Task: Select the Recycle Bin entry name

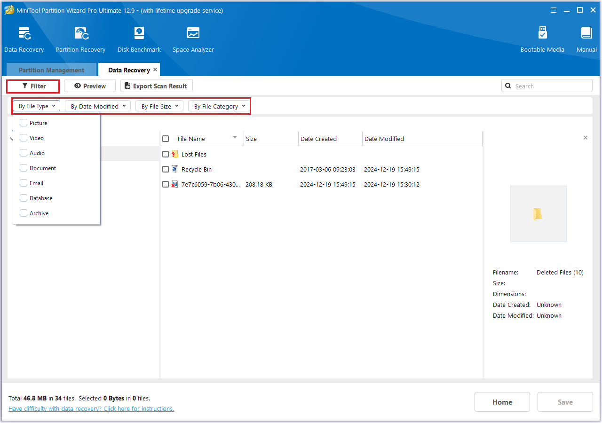Action: pyautogui.click(x=197, y=169)
